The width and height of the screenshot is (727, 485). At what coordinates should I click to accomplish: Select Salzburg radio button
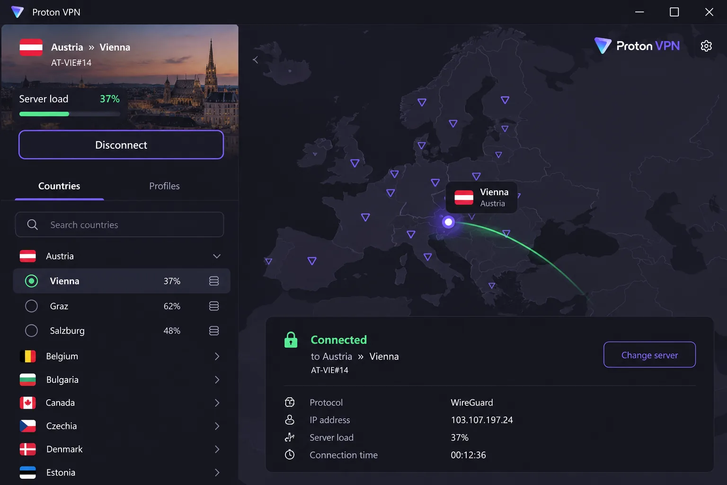tap(31, 331)
